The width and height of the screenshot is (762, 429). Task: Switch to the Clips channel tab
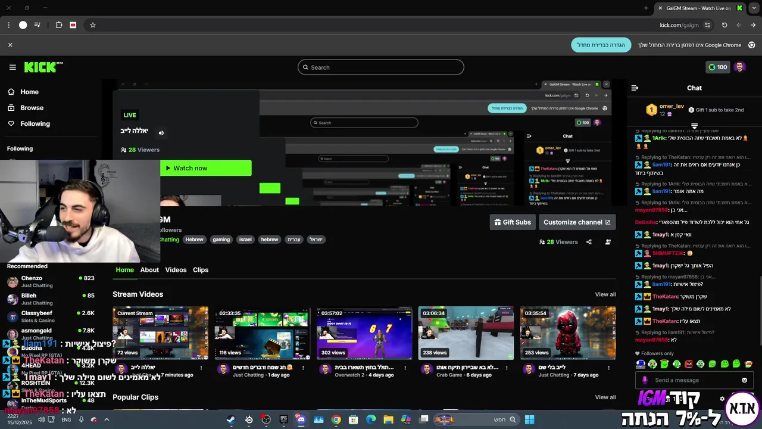[x=201, y=270]
